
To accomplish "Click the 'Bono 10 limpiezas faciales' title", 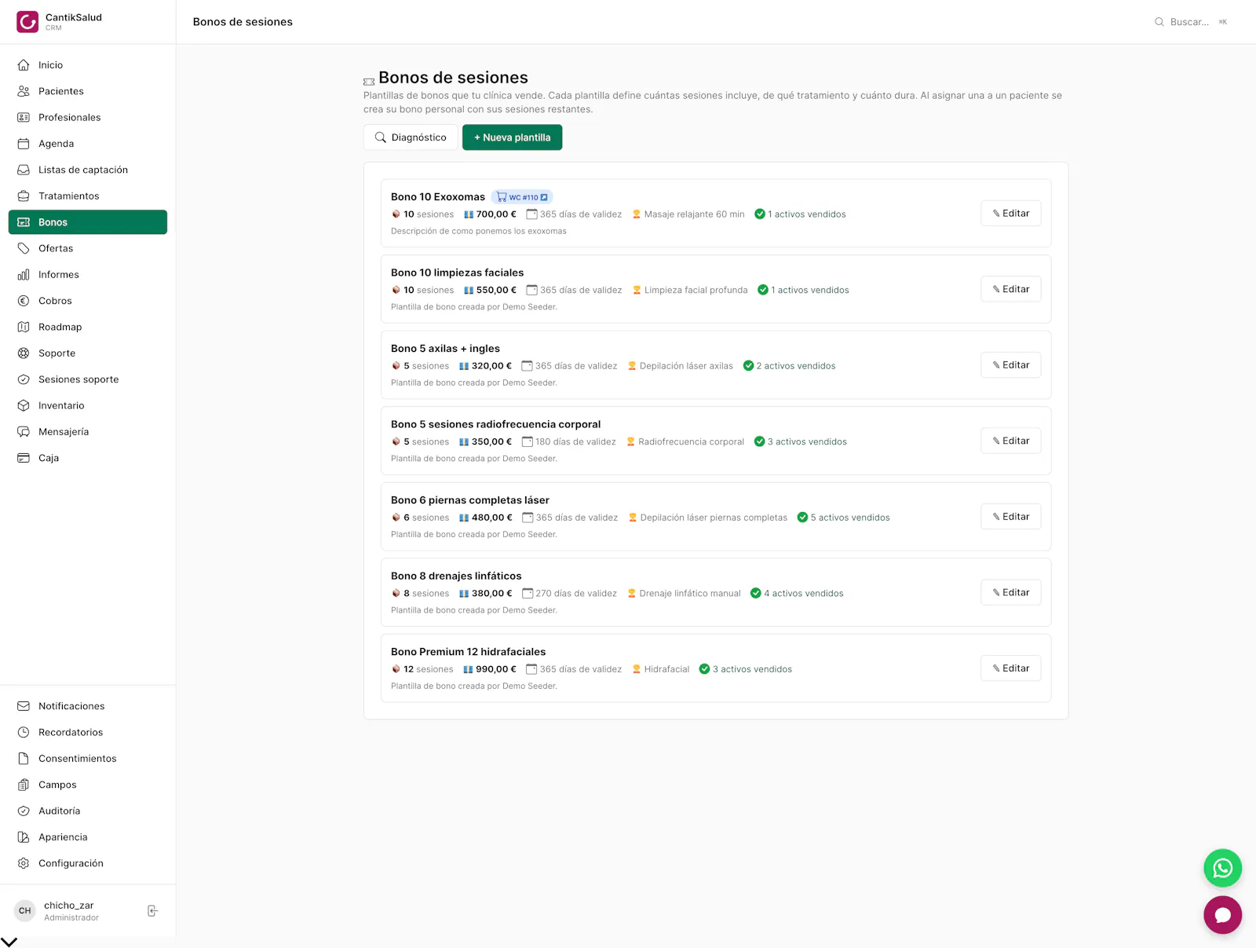I will 457,273.
